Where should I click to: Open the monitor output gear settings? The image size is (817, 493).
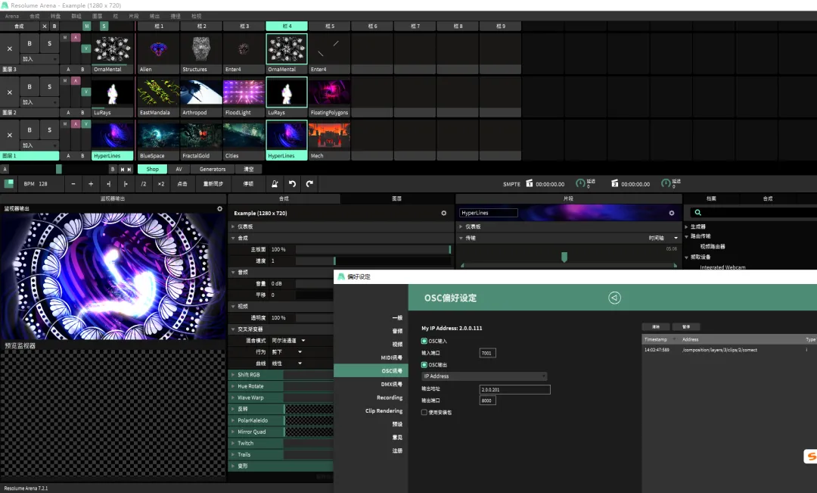220,209
